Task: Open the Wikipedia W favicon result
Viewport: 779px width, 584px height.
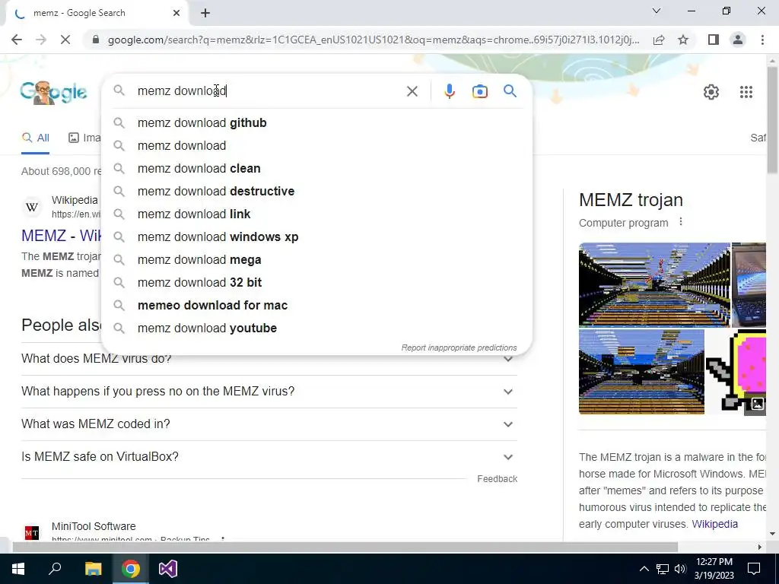Action: pos(32,207)
